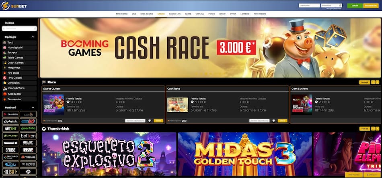Open the Consigliati category
The image size is (382, 178).
pos(19,83)
